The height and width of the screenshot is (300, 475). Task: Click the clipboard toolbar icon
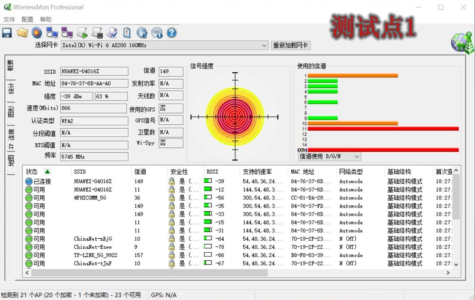pos(127,33)
